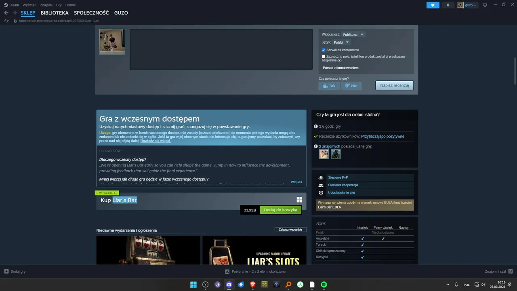Open the Liar's Slots update thumbnail

point(254,250)
